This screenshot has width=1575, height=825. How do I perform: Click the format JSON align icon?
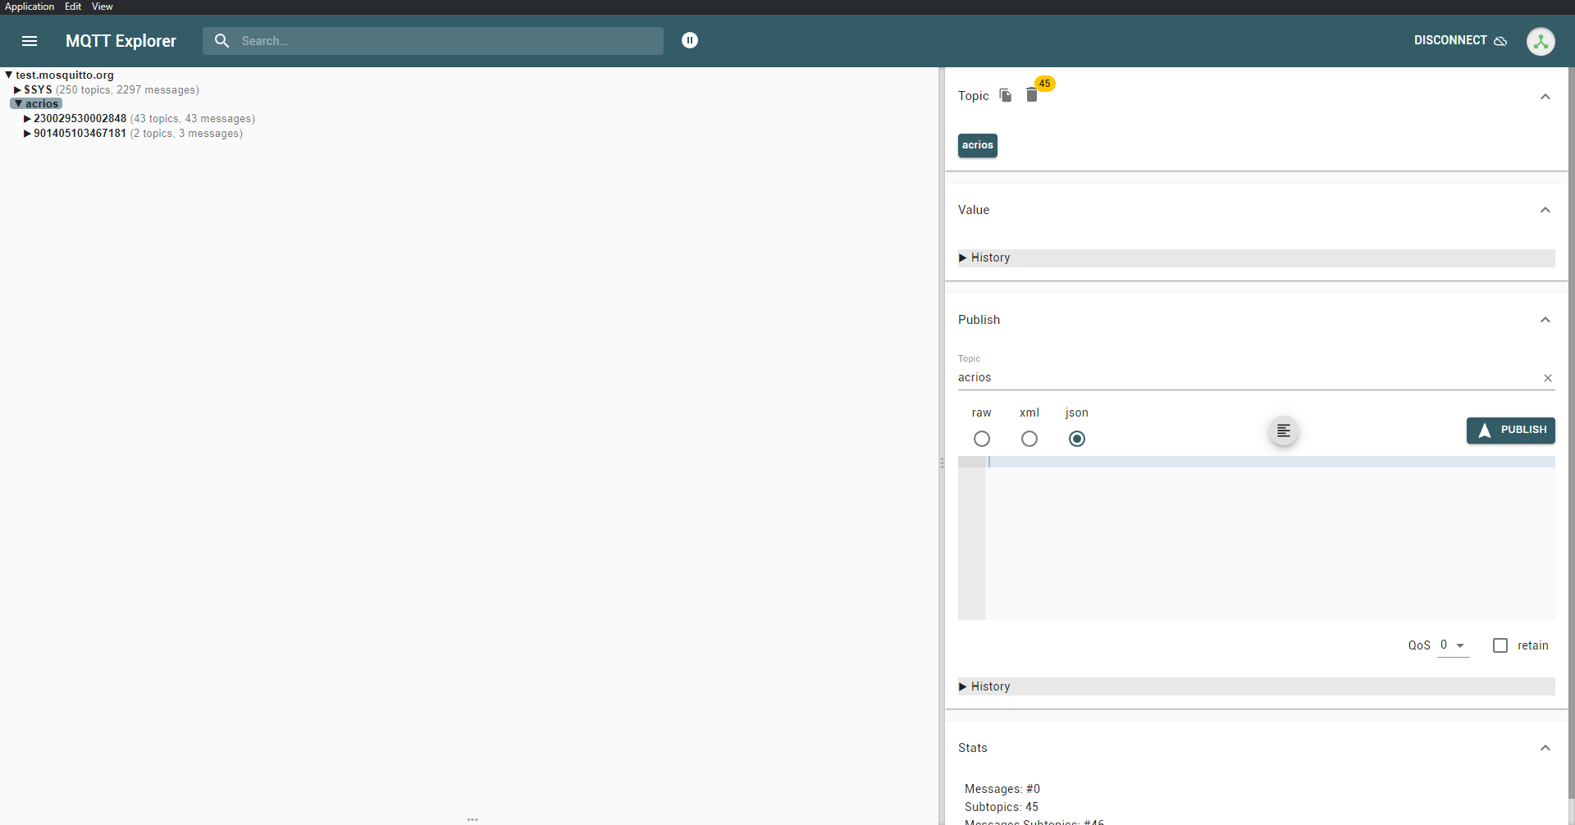click(x=1284, y=431)
